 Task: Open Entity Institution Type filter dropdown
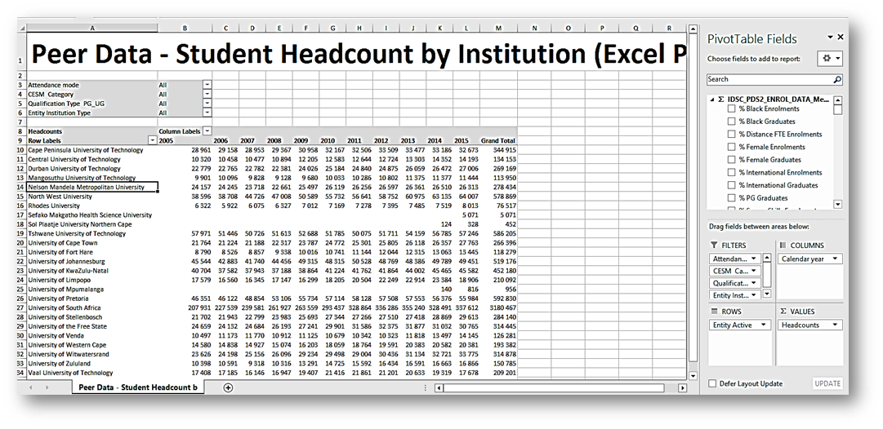(207, 113)
